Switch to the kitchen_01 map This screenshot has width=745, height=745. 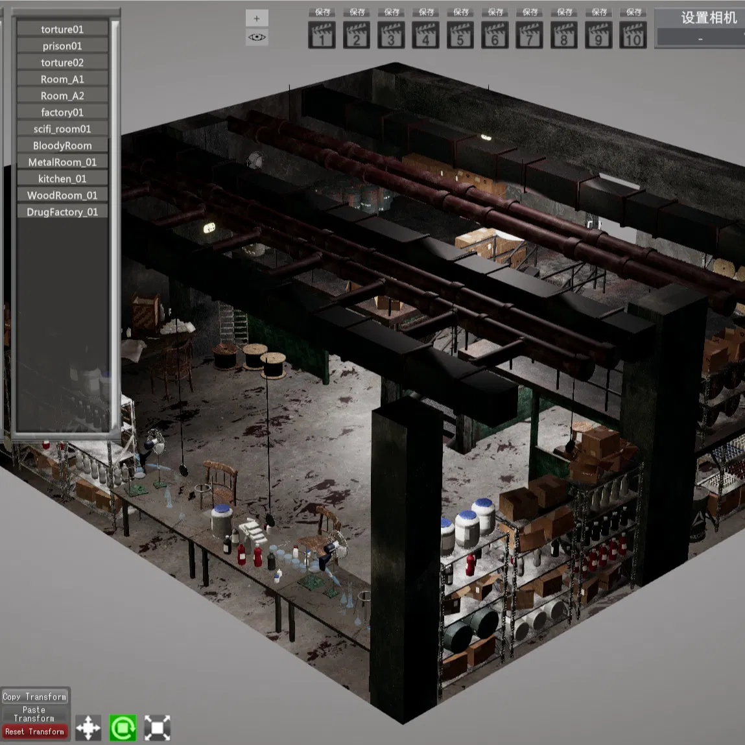[x=62, y=179]
